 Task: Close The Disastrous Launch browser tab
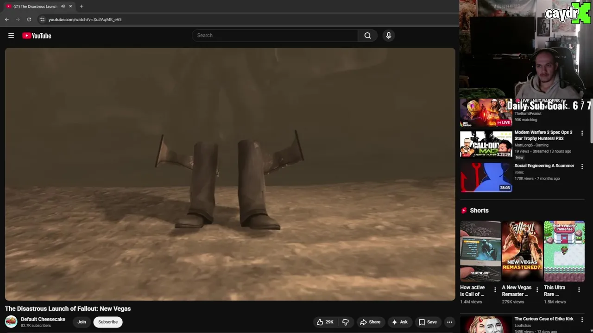point(70,6)
